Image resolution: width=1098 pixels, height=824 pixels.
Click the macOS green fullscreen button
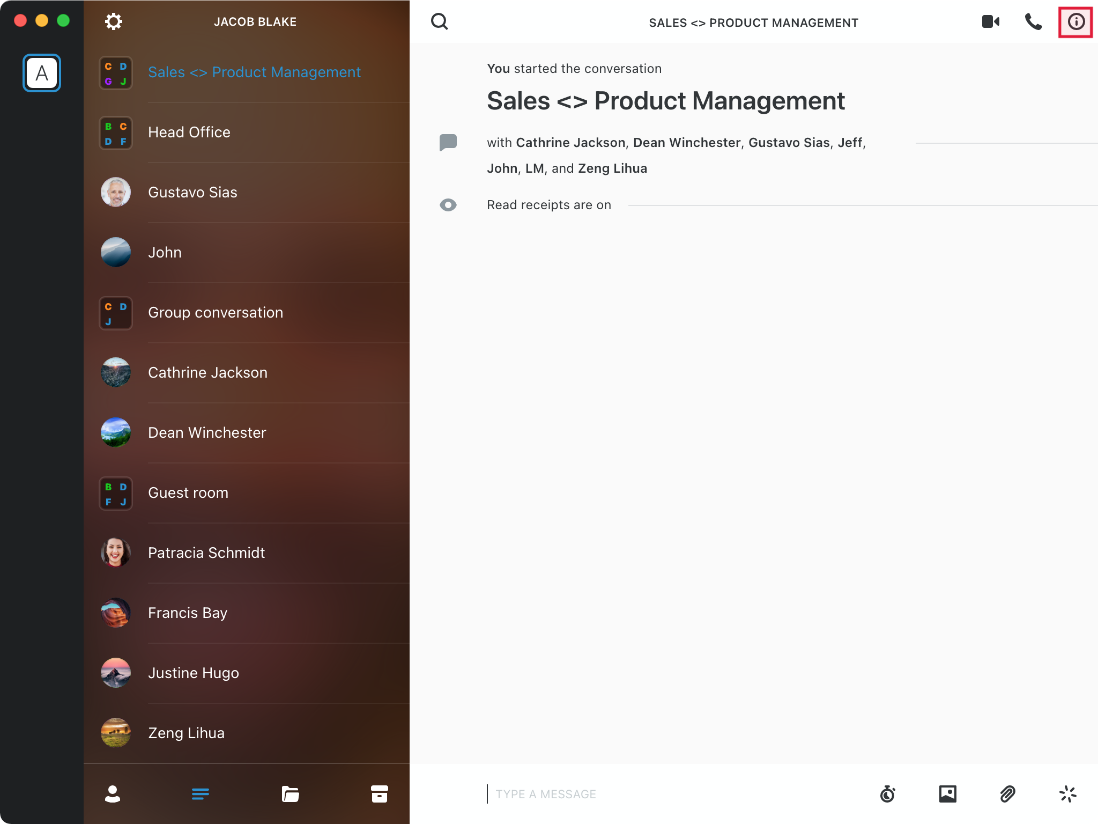point(63,20)
